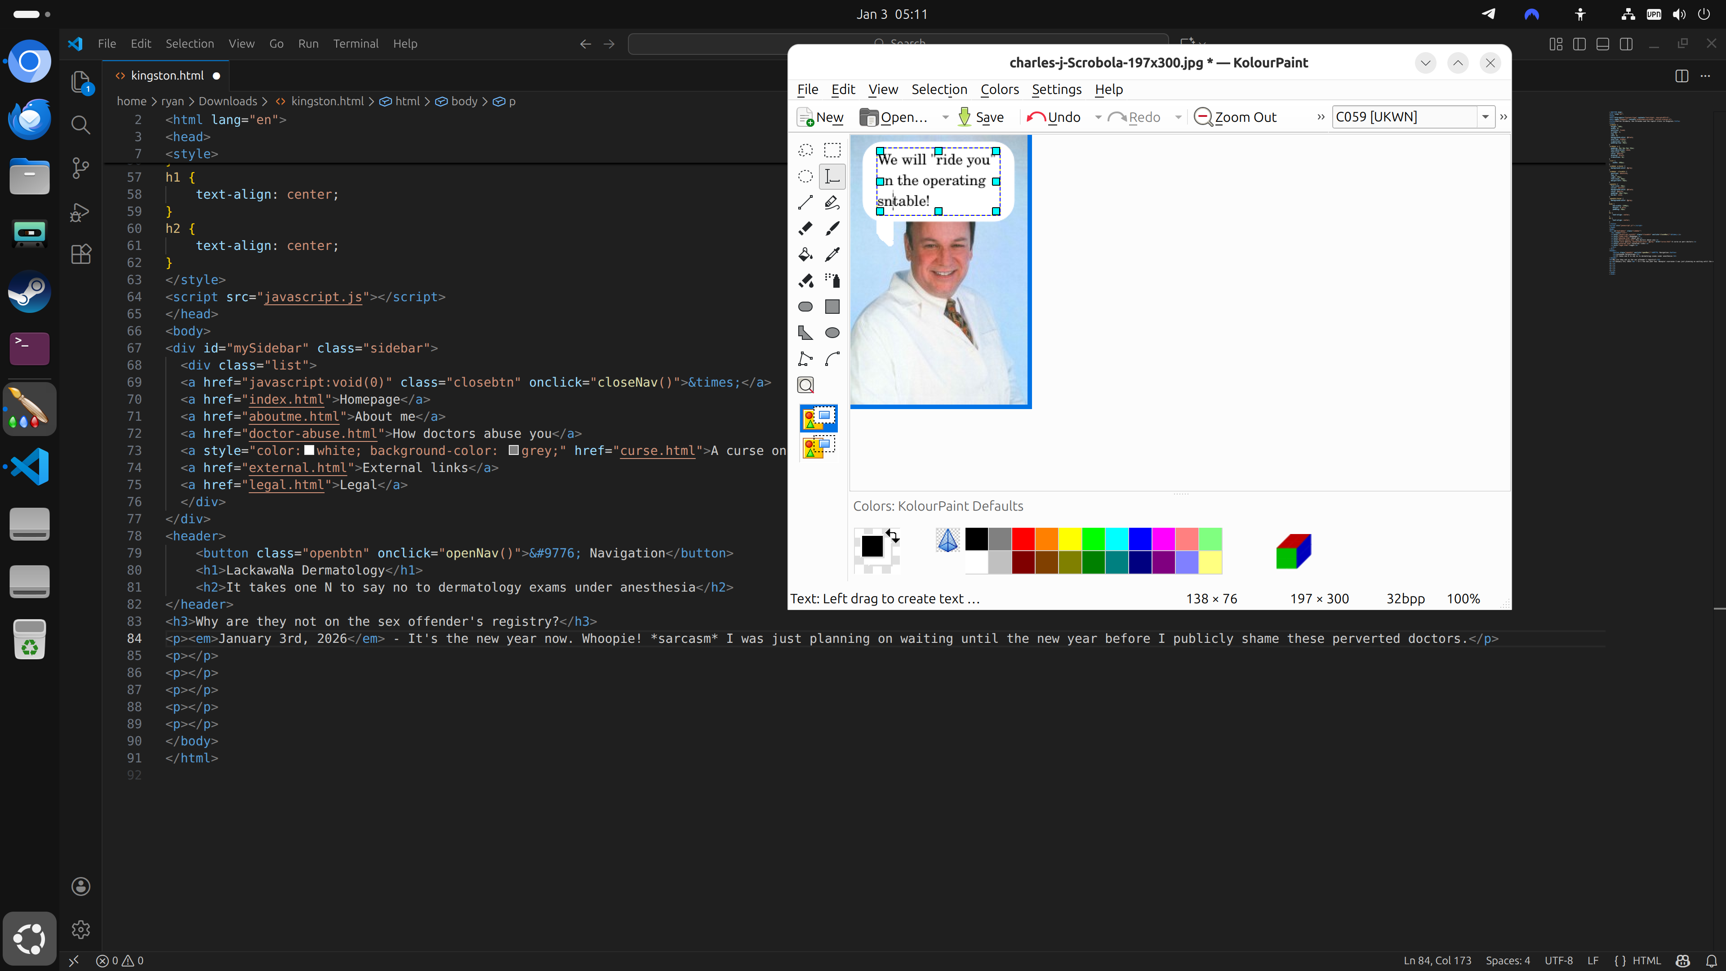Pick the Color Picker eyedropper tool
Viewport: 1726px width, 971px height.
pos(832,254)
